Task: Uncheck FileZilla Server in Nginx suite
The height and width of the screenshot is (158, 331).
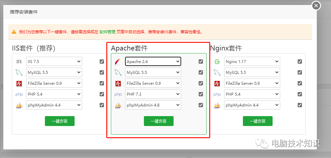Action: [x=300, y=83]
